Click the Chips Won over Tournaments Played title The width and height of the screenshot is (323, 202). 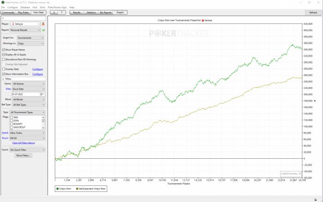coord(185,20)
